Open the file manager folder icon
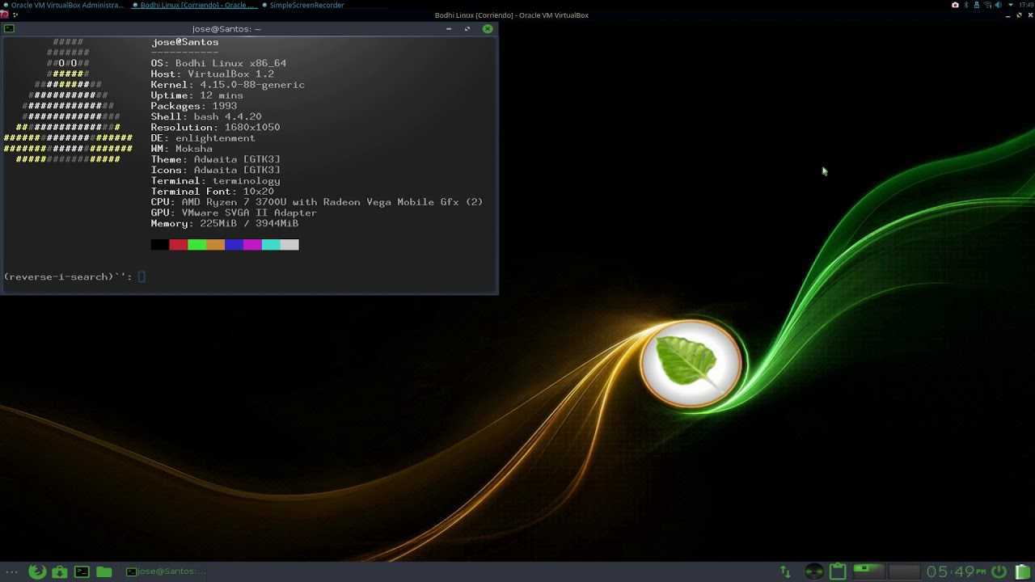The height and width of the screenshot is (582, 1035). 103,571
